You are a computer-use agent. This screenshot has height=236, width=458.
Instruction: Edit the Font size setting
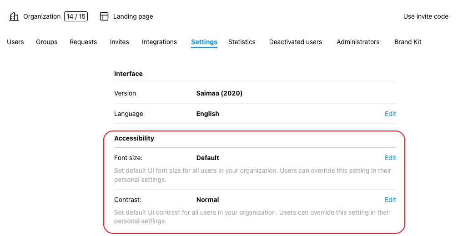click(390, 158)
